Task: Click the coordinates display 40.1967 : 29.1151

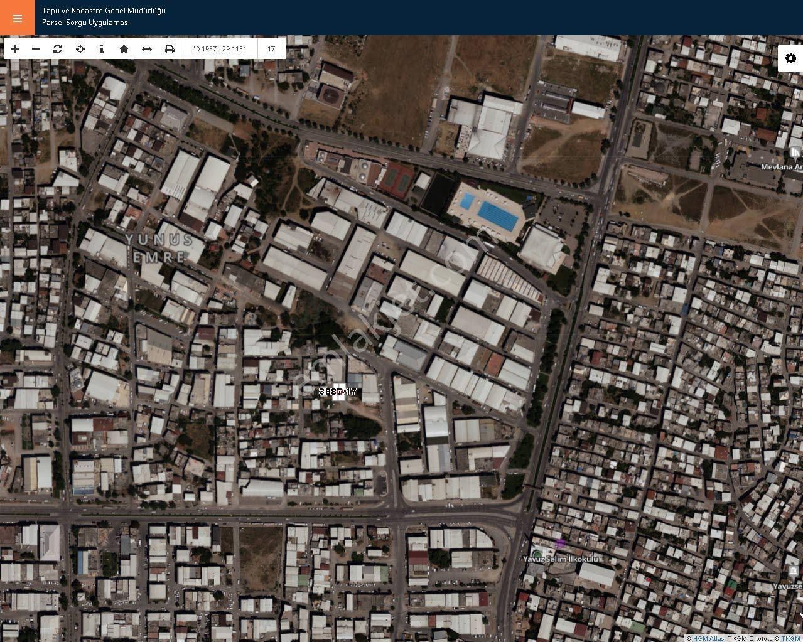Action: click(x=219, y=49)
